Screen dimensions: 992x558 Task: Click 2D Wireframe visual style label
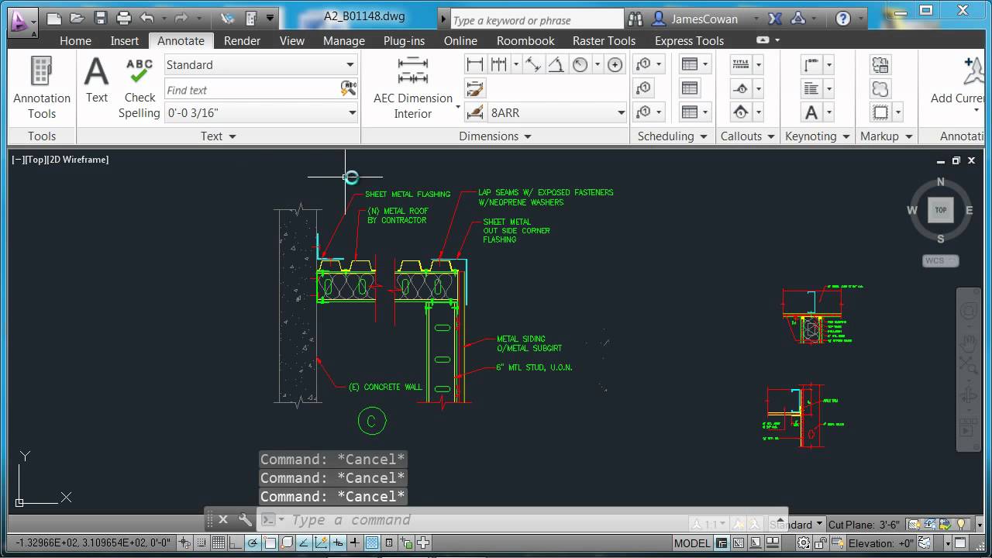pyautogui.click(x=78, y=160)
